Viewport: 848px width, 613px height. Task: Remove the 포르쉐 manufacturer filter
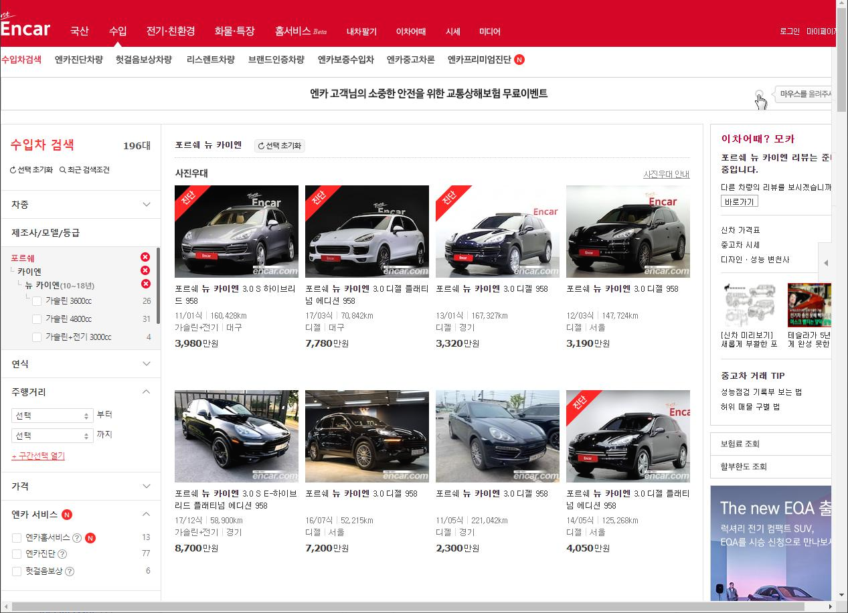145,258
